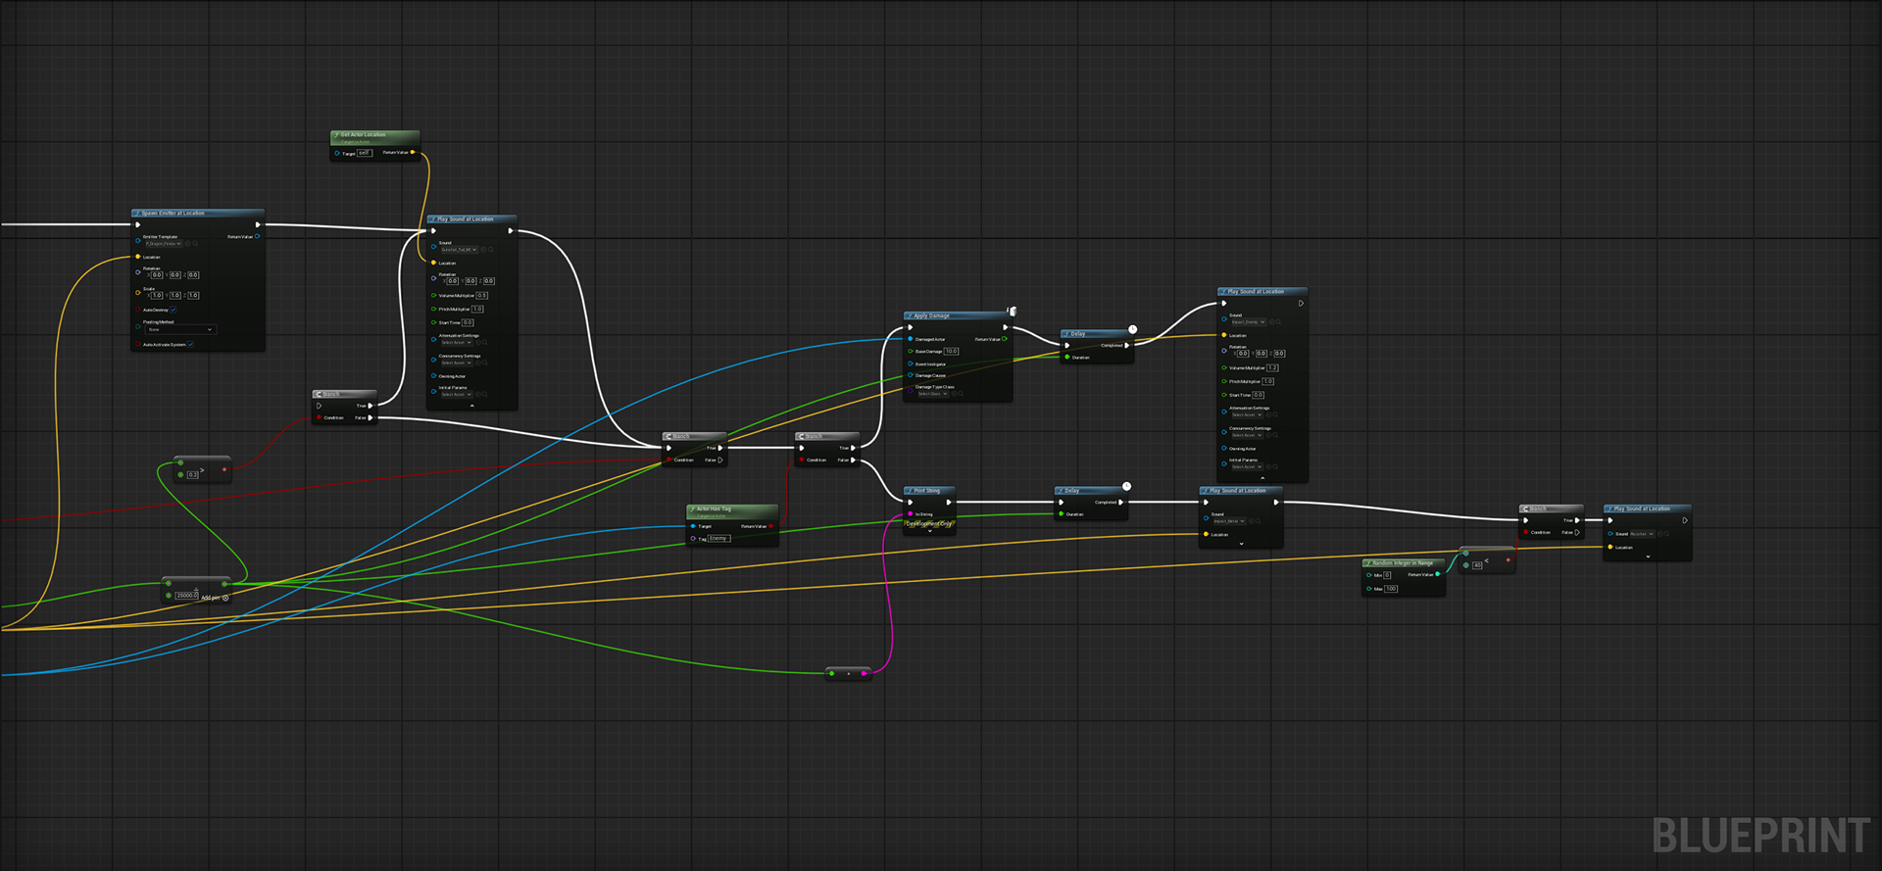Screen dimensions: 1882x871
Task: Click the Base Damage value field showing 10.0
Action: click(951, 351)
